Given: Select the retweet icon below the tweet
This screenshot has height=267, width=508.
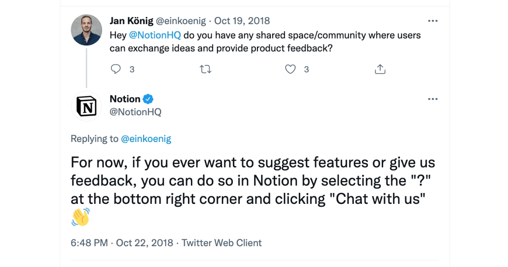Looking at the screenshot, I should (x=205, y=69).
